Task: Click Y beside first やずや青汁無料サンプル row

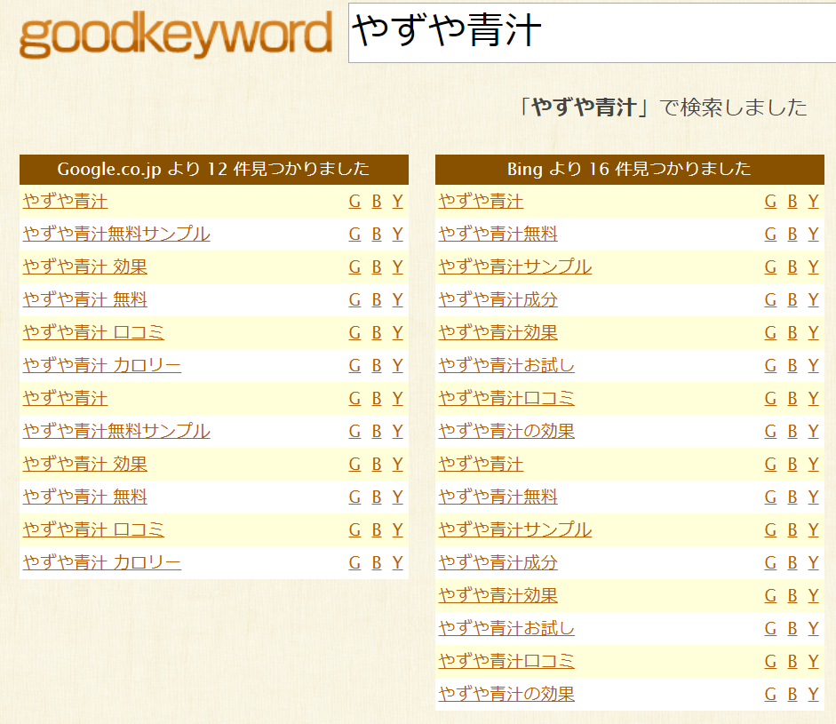Action: pyautogui.click(x=398, y=234)
